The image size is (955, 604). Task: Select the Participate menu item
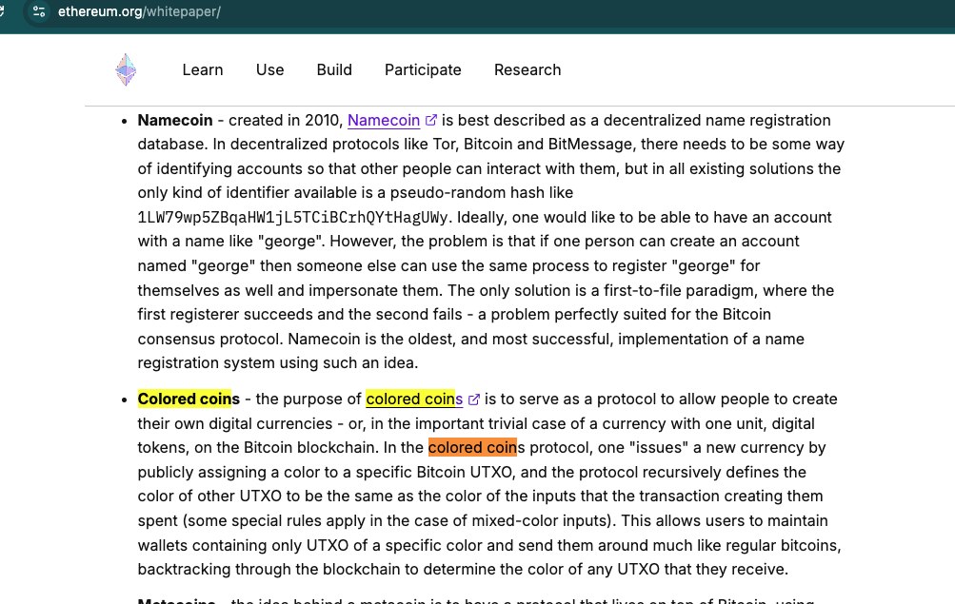(423, 69)
